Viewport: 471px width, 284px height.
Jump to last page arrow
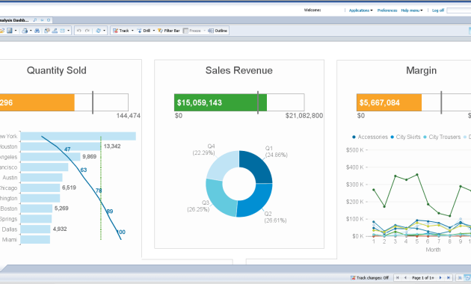[449, 278]
